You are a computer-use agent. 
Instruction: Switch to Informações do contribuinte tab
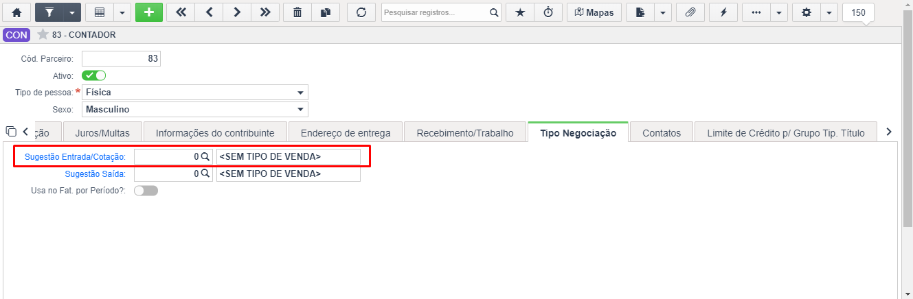tap(215, 133)
